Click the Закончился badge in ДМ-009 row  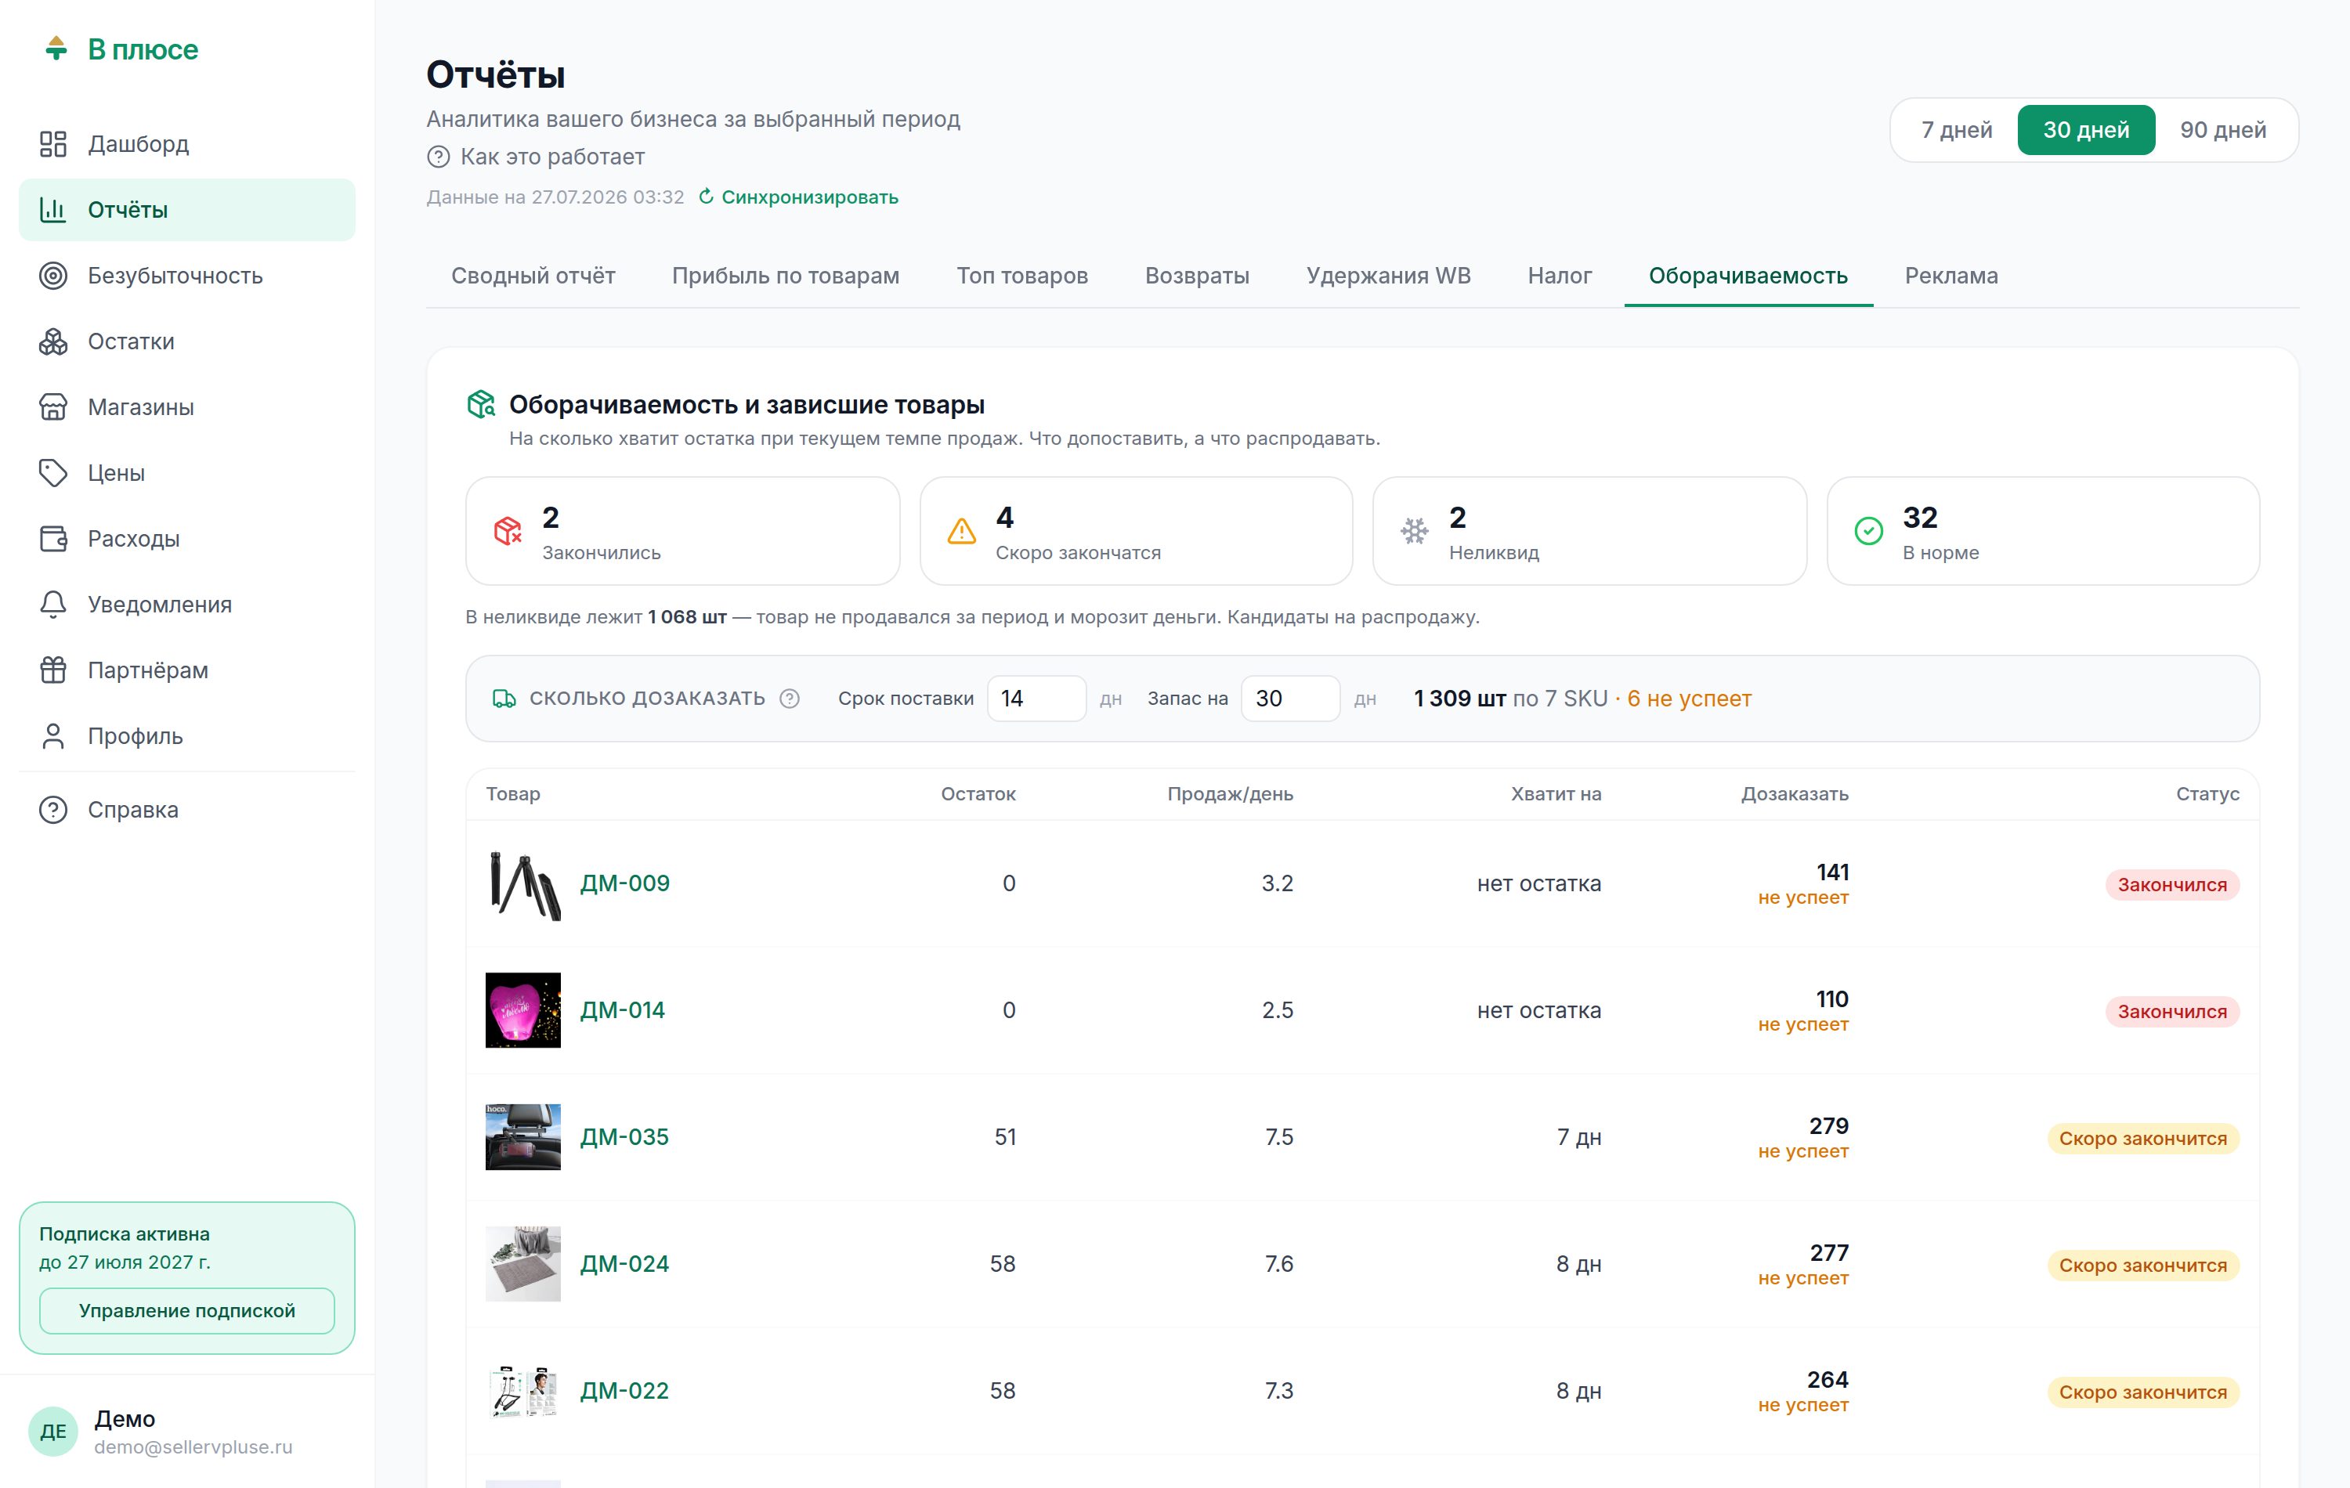pos(2172,885)
